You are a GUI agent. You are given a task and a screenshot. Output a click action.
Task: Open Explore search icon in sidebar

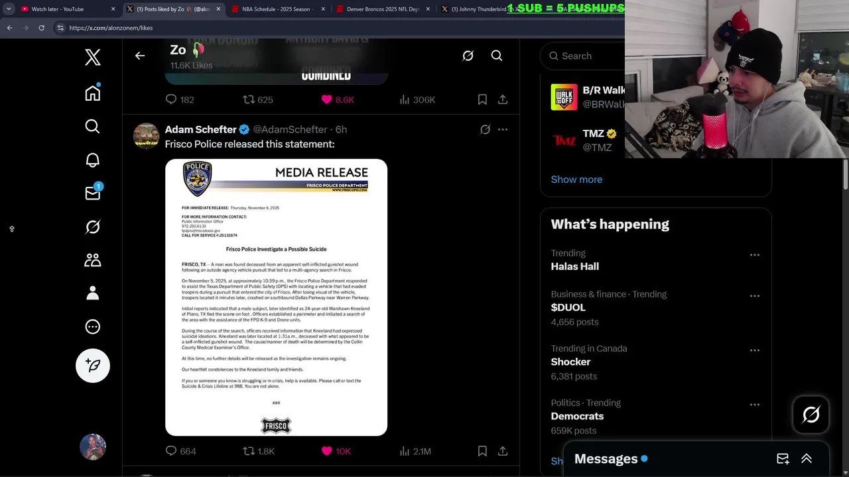93,127
